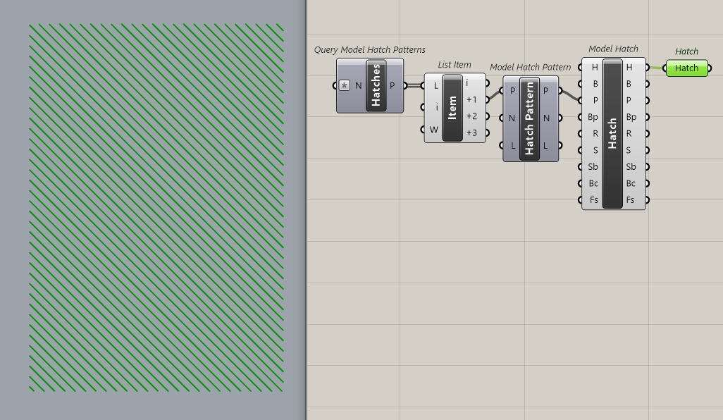The width and height of the screenshot is (723, 420).
Task: Click the Fs input of Model Hatch
Action: pyautogui.click(x=594, y=200)
